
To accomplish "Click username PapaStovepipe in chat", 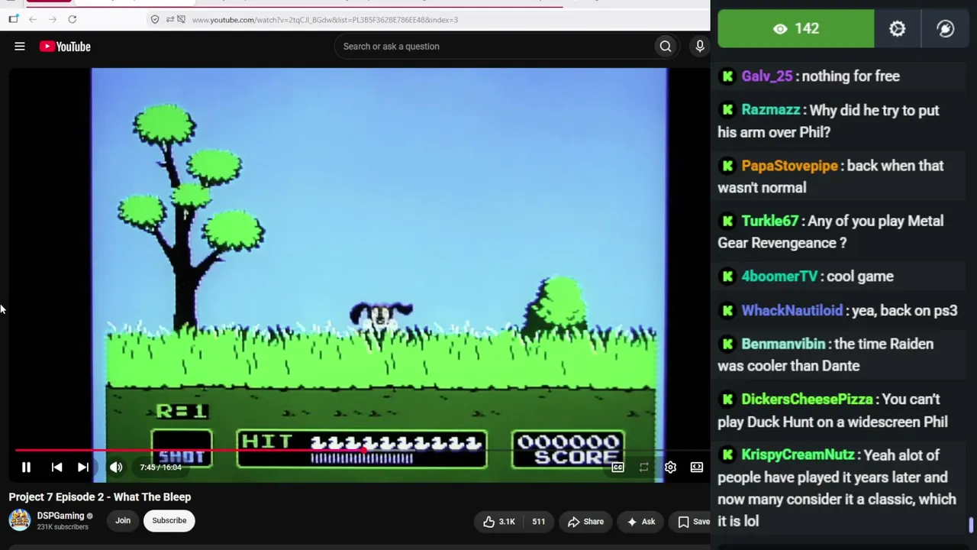I will (789, 166).
